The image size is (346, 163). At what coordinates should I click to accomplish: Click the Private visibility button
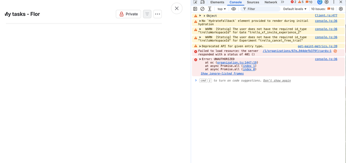pos(128,14)
